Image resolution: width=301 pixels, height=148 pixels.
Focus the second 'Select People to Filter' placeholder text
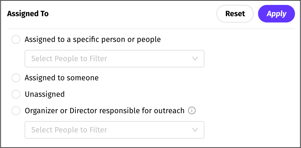coord(69,130)
